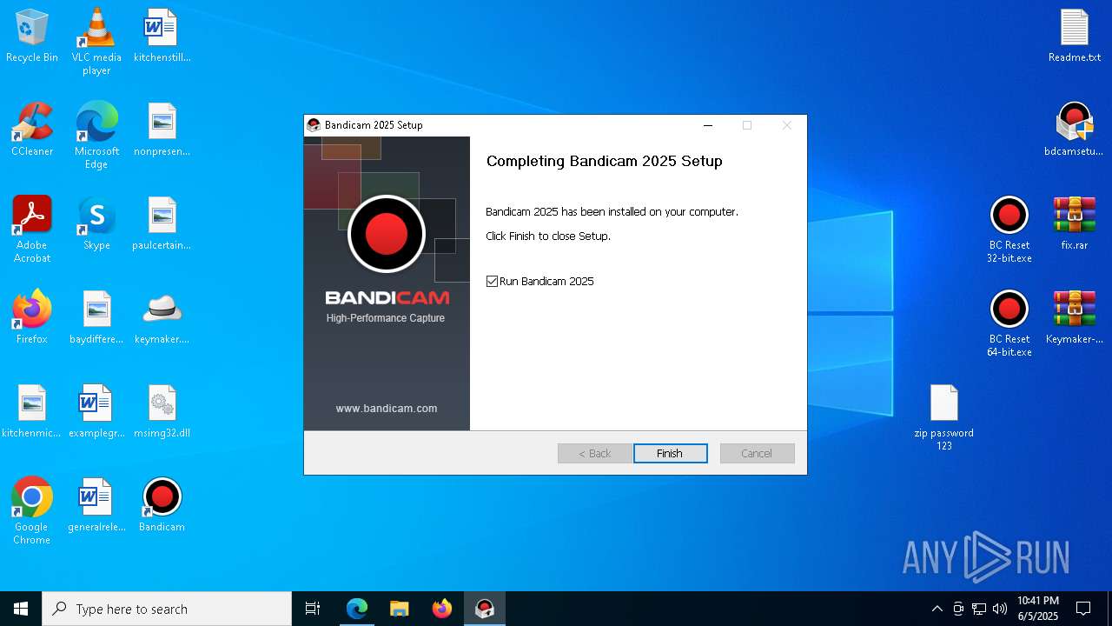Select the Skype desktop shortcut
Viewport: 1112px width, 626px height.
coord(96,224)
